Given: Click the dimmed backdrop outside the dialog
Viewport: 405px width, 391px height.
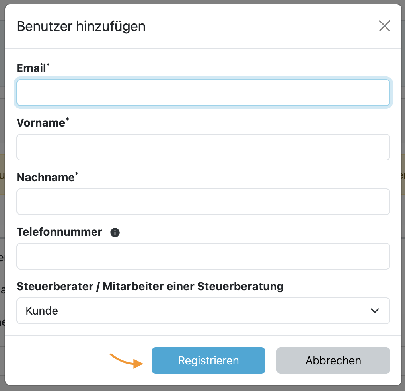Looking at the screenshot, I should pos(2,199).
